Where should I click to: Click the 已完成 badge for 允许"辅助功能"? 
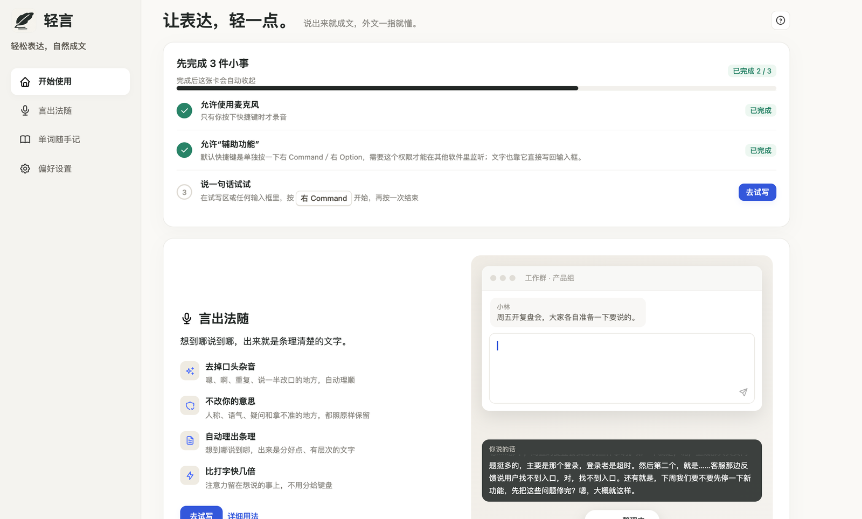pyautogui.click(x=761, y=150)
